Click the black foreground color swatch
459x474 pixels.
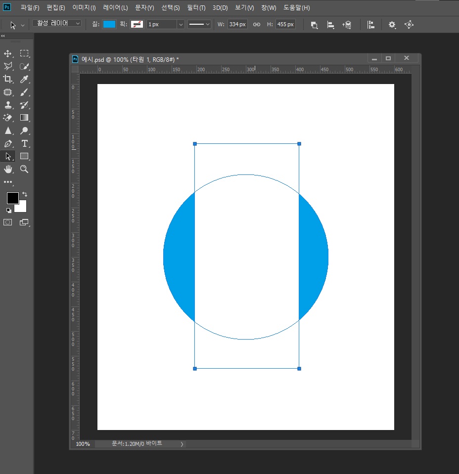coord(13,198)
